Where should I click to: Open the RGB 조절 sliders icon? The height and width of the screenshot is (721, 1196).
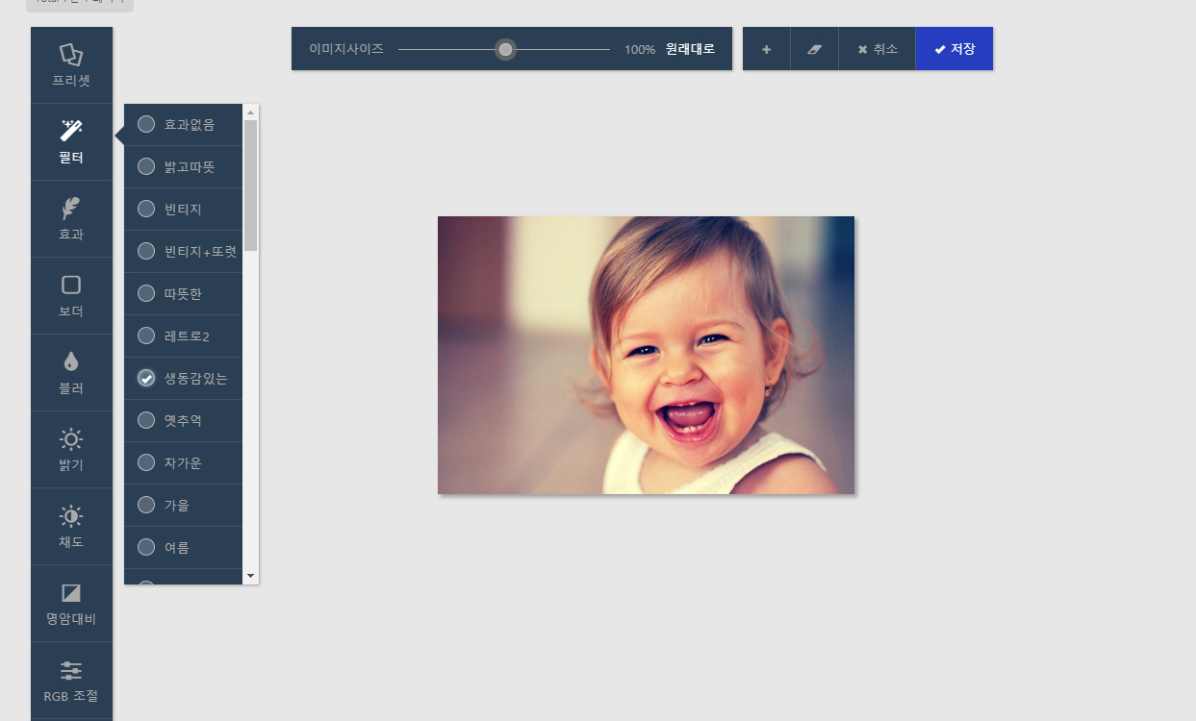[71, 670]
